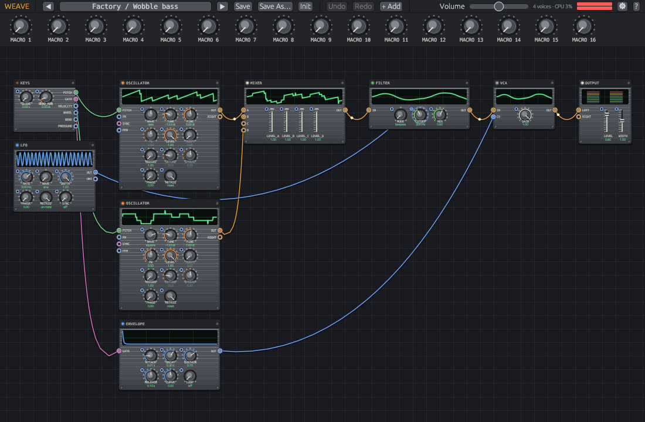Click the Keys PRESSURE output port
The image size is (645, 422).
(x=76, y=126)
